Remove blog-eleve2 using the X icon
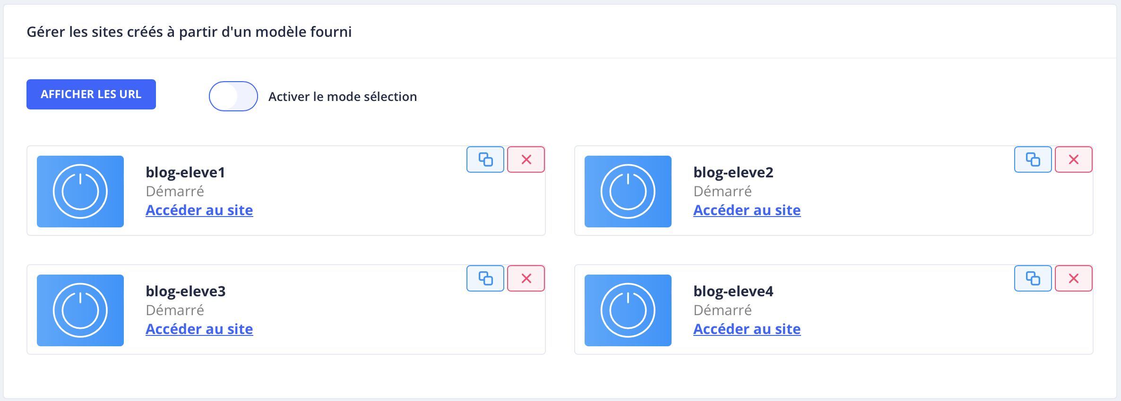1121x401 pixels. click(1073, 159)
